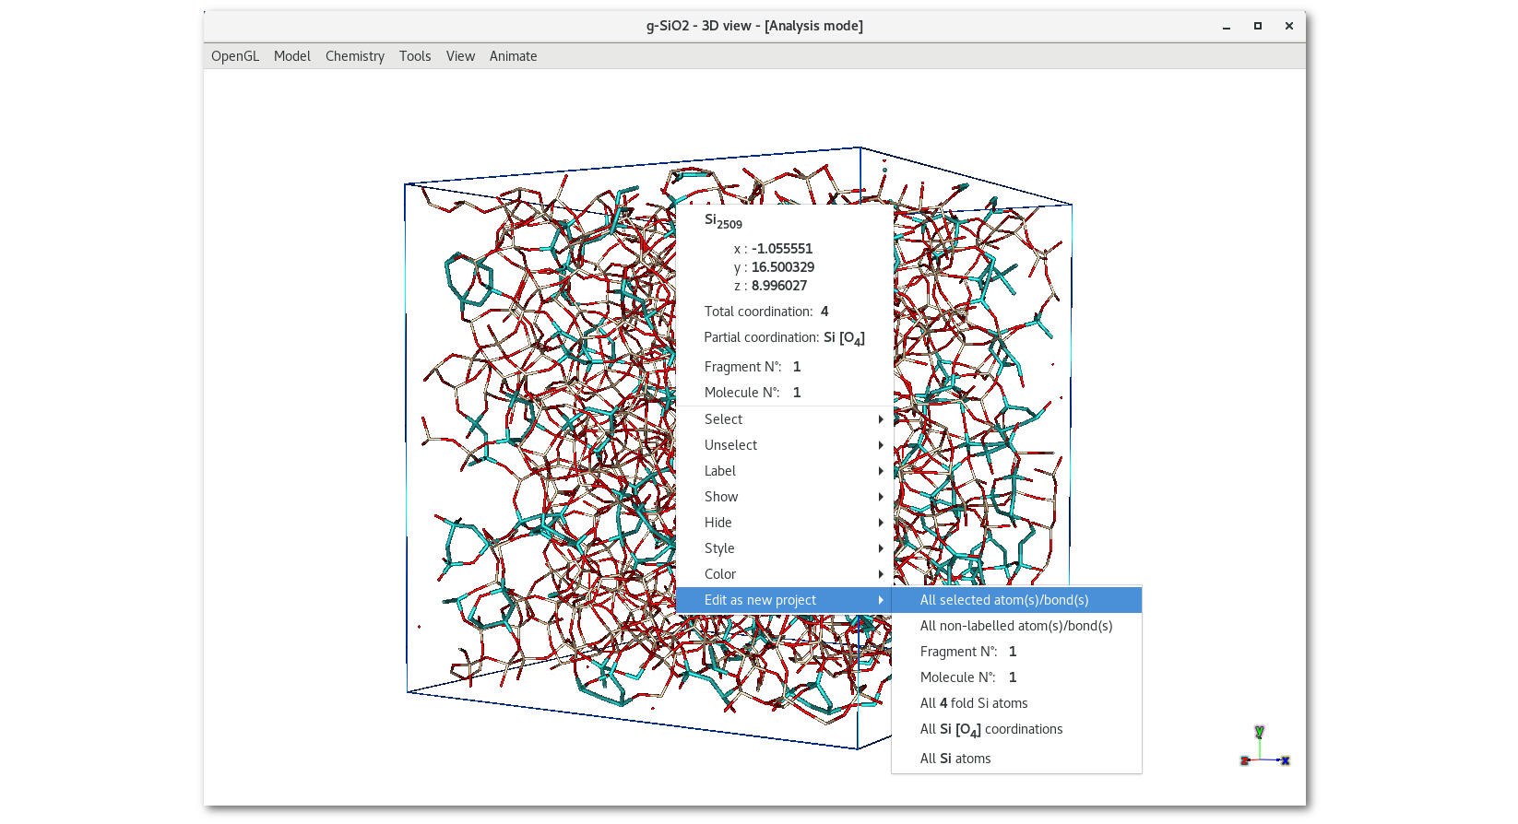The width and height of the screenshot is (1518, 824).
Task: Expand the Hide submenu
Action: [784, 523]
